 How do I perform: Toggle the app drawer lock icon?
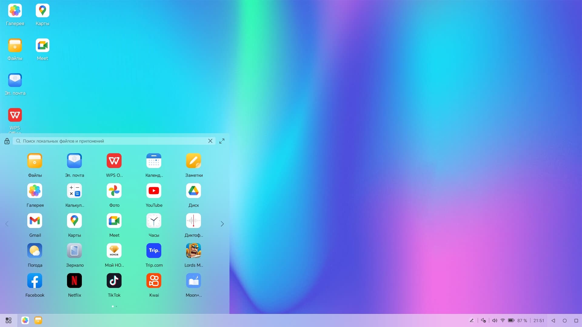7,141
